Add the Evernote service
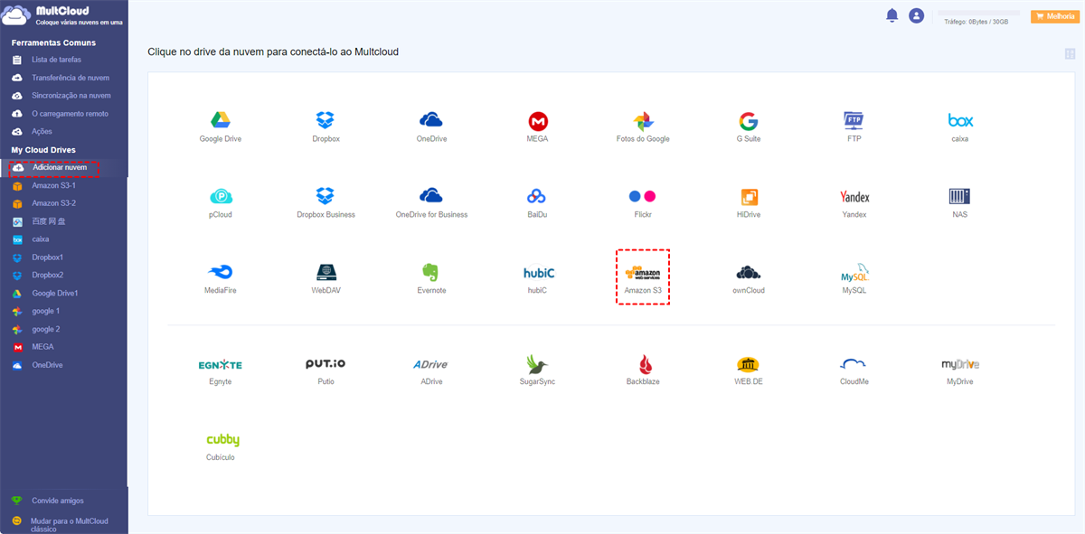Viewport: 1085px width, 534px height. point(431,279)
